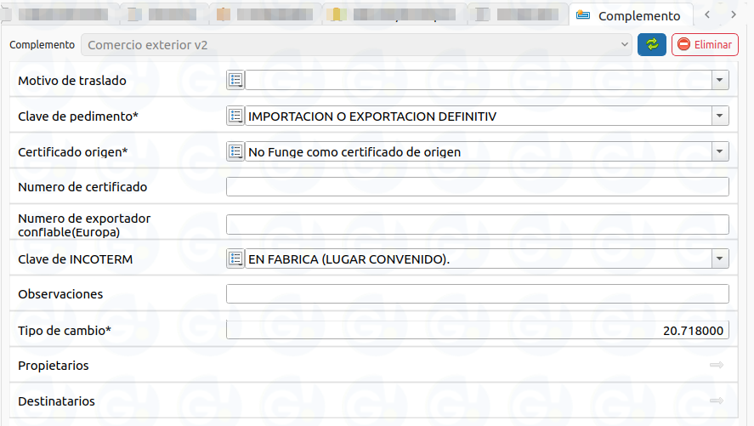Click the list icon beside Clave de INCOTERM

click(x=235, y=258)
